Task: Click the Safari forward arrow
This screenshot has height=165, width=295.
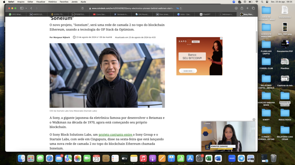Action: [37, 8]
